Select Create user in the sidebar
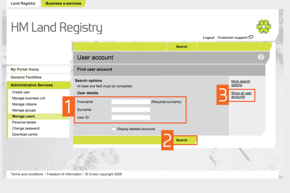The image size is (290, 193). click(21, 92)
